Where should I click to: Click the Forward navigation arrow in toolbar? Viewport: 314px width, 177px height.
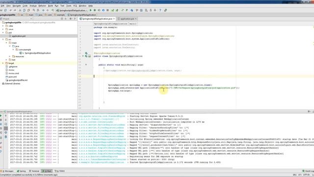pyautogui.click(x=48, y=10)
